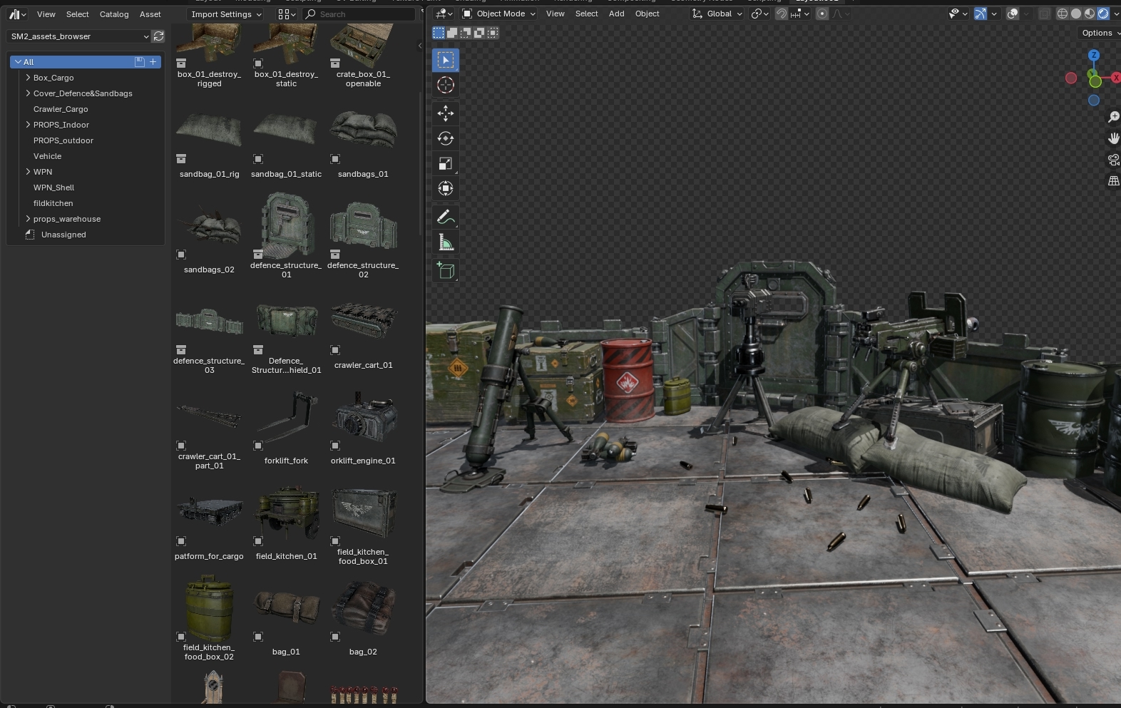Open the Catalog menu in the asset browser

(x=114, y=14)
